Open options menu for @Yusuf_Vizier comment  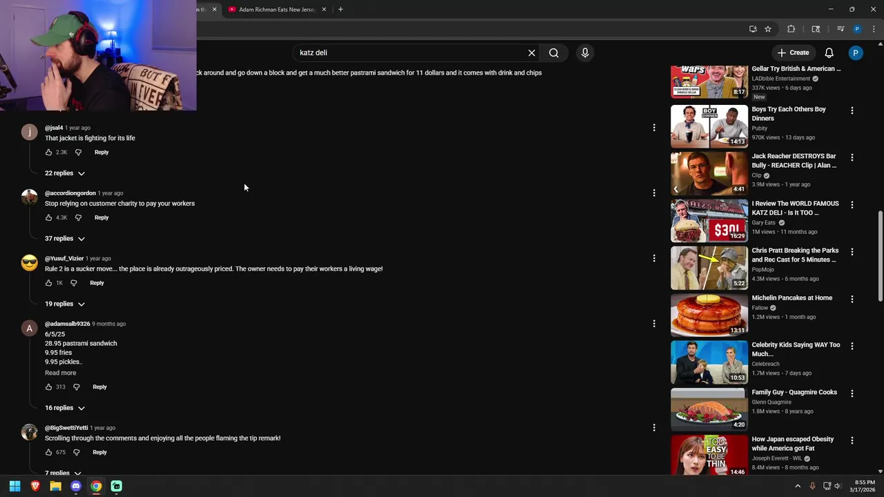[x=654, y=258]
